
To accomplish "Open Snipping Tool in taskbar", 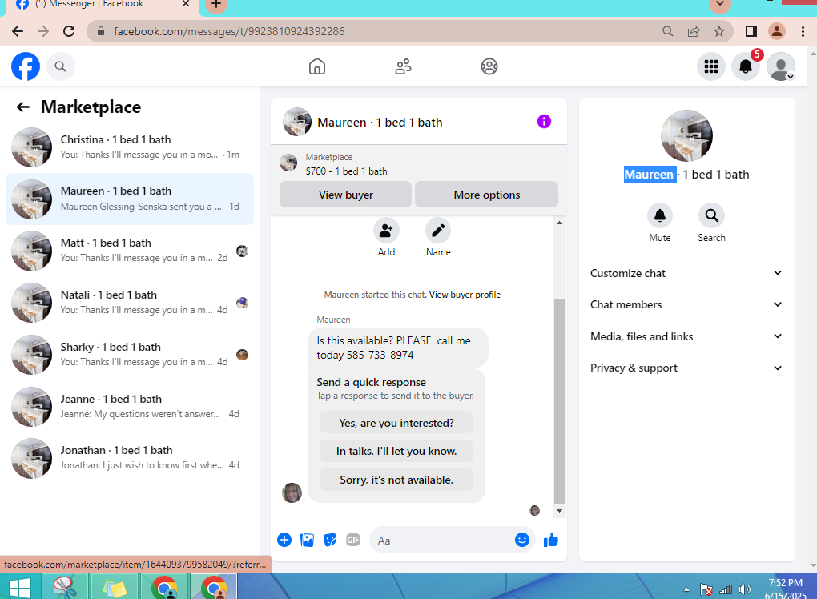I will pos(65,588).
